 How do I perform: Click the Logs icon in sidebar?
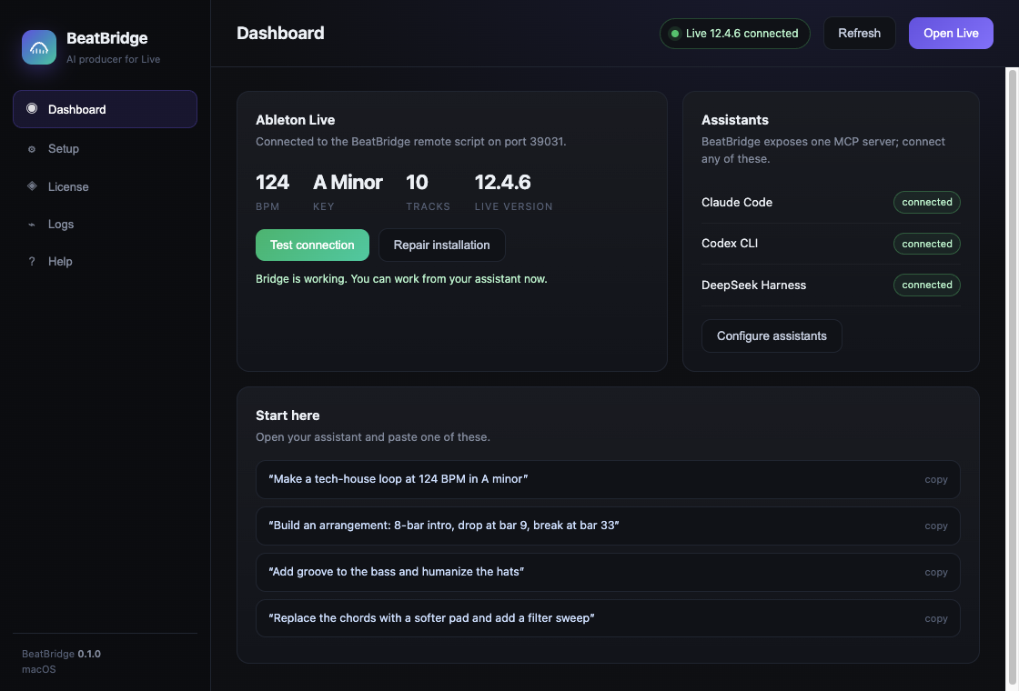(x=32, y=224)
